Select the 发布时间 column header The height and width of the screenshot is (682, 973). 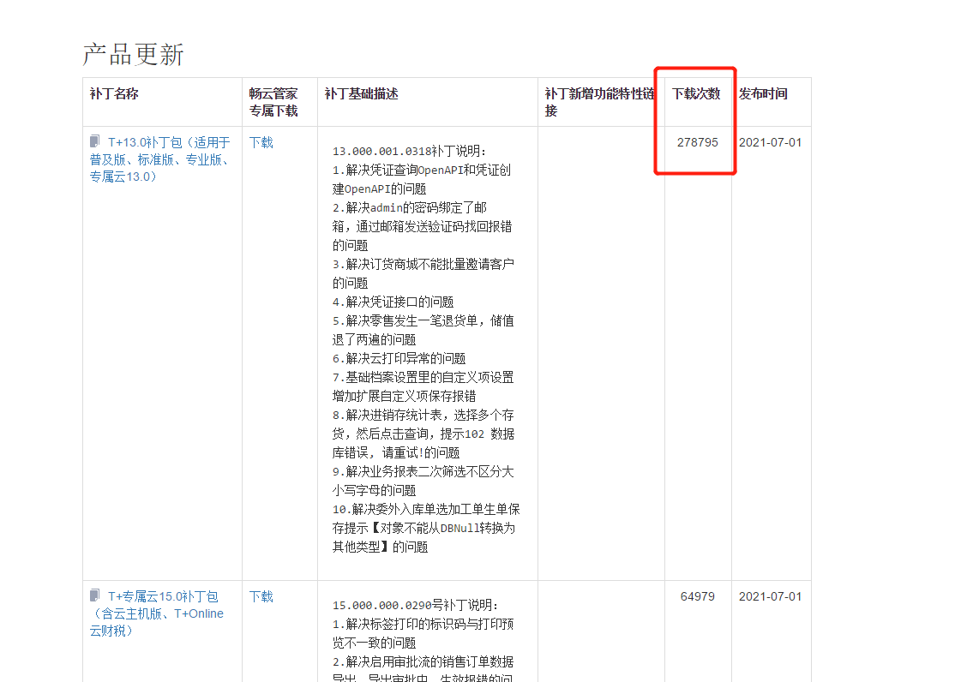763,93
